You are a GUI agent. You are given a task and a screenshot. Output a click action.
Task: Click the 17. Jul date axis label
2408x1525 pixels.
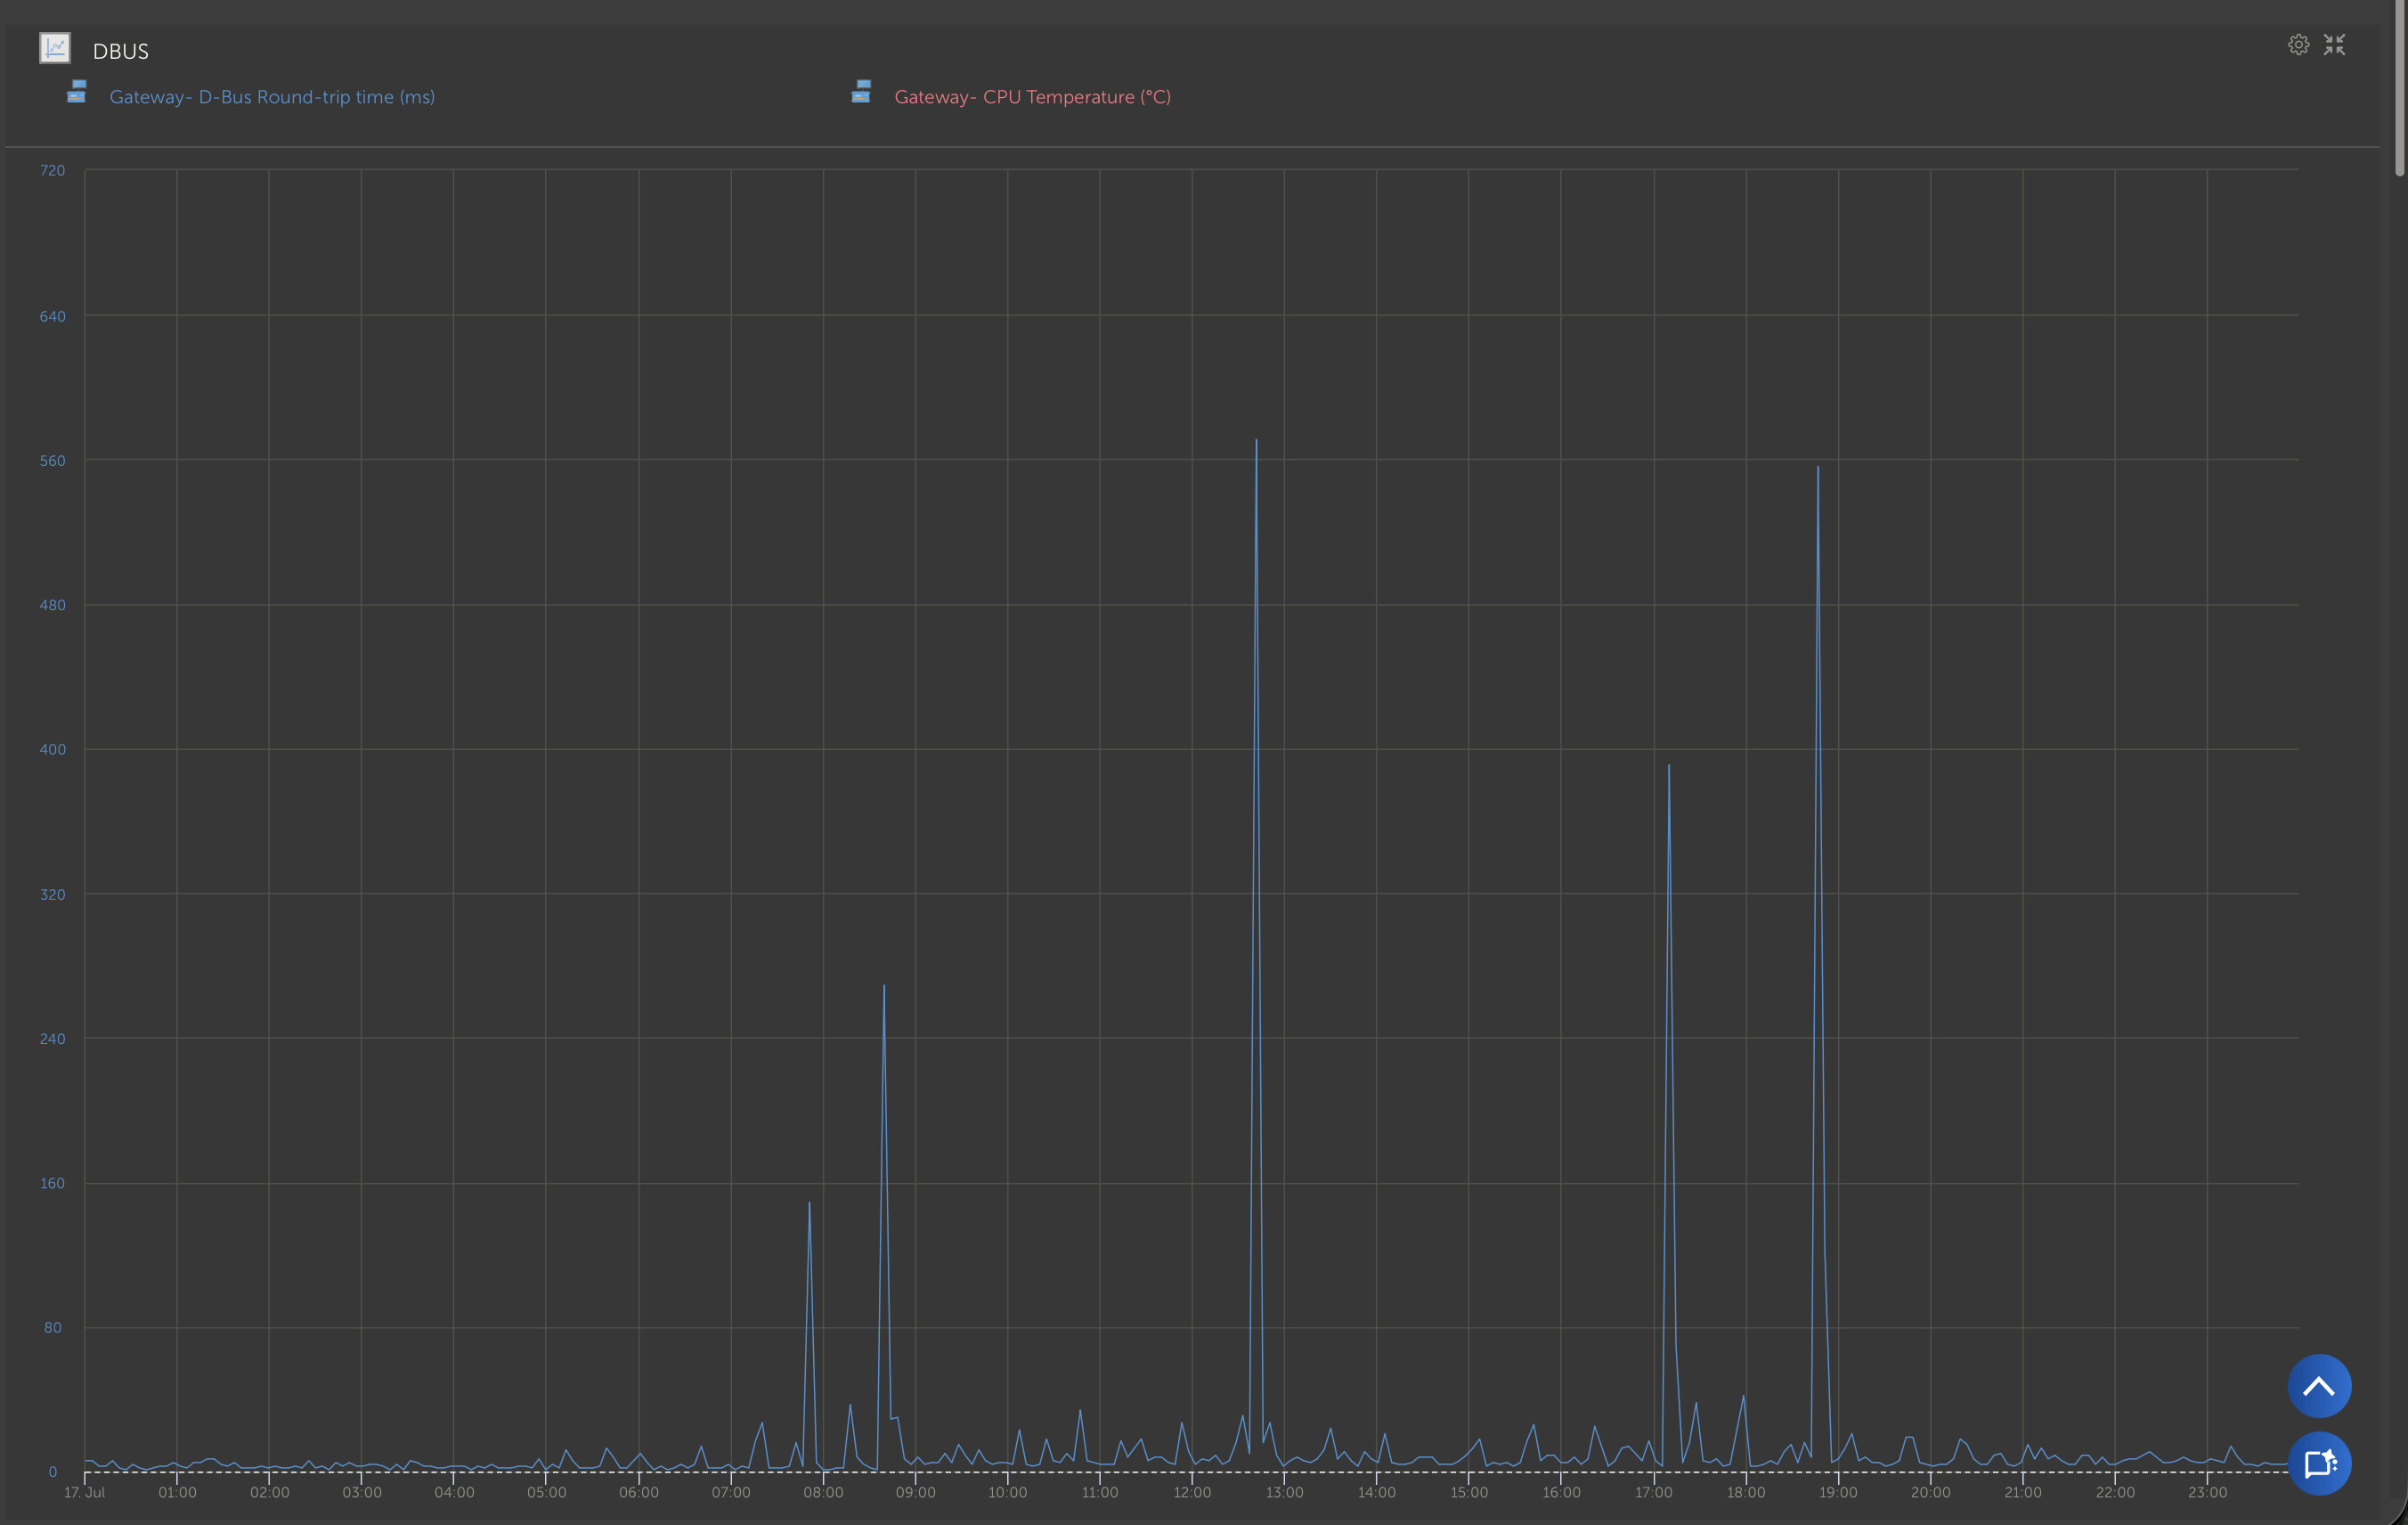tap(84, 1492)
